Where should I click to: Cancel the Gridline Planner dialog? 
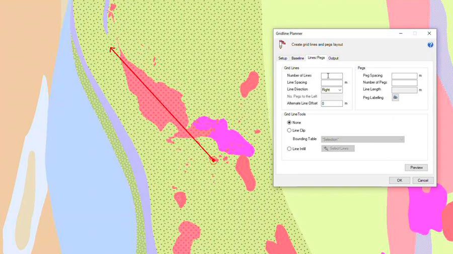[423, 180]
